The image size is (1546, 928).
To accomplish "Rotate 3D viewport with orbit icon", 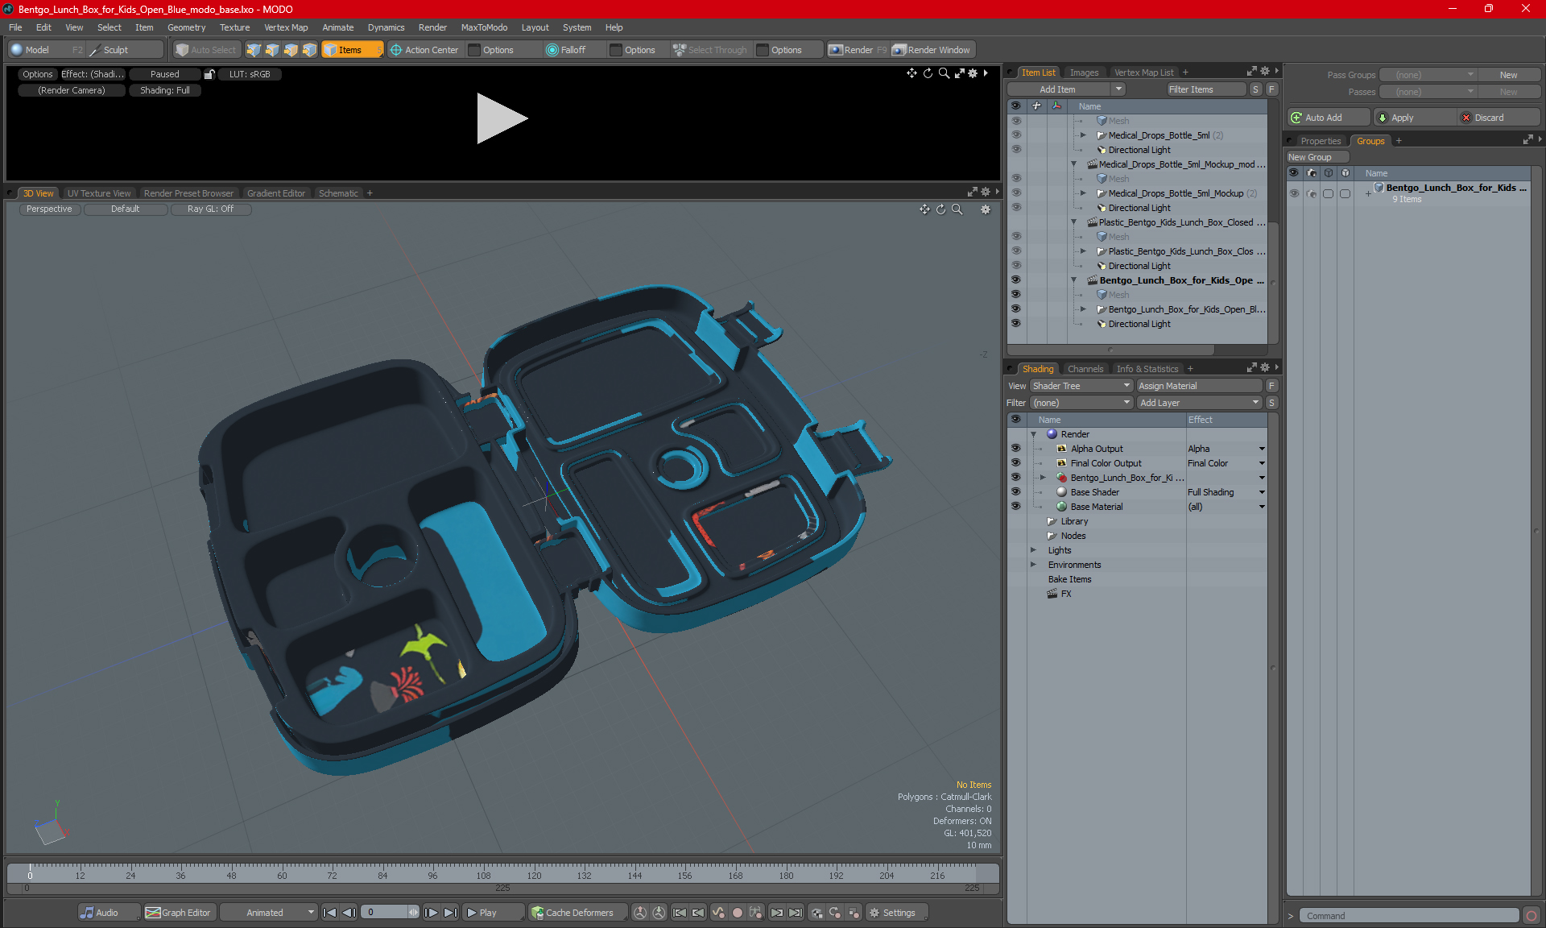I will tap(940, 209).
